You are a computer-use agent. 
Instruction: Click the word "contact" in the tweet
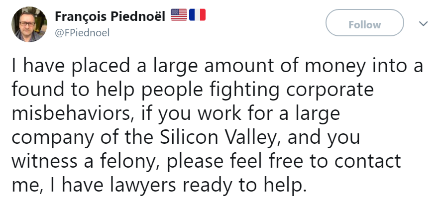coord(367,162)
